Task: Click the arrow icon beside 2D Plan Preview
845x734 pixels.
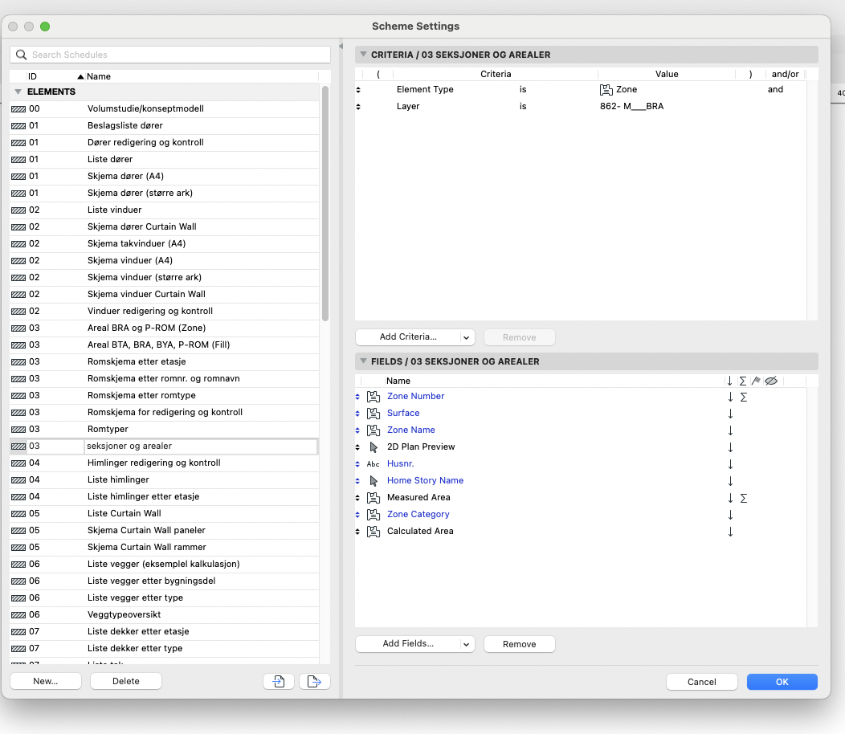Action: (373, 447)
